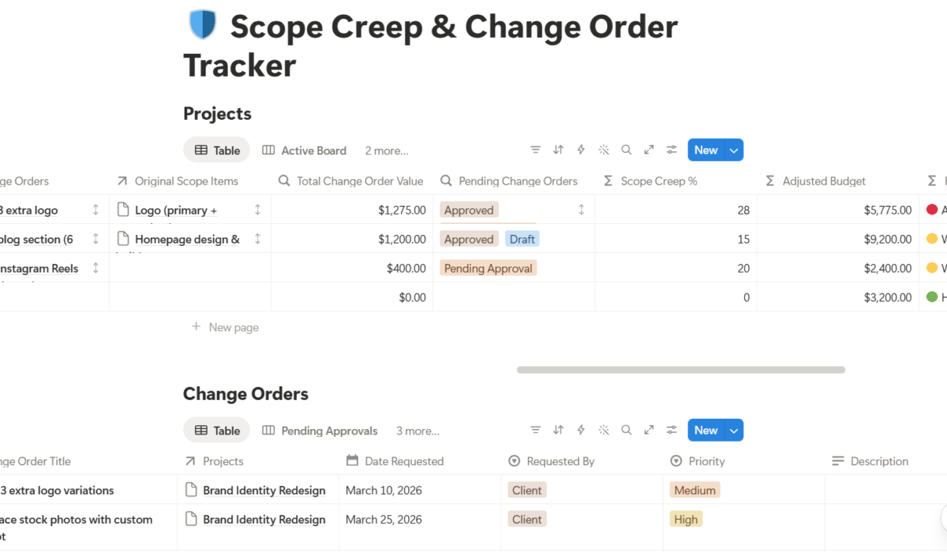Expand the '2 more...' hidden views list
The image size is (947, 552).
coord(386,150)
